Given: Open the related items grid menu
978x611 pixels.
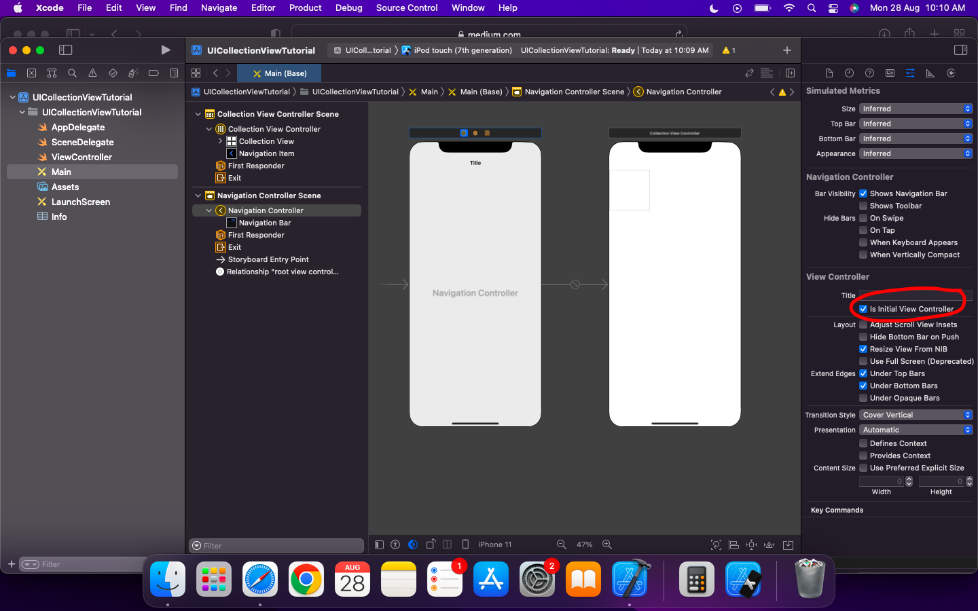Looking at the screenshot, I should pyautogui.click(x=196, y=73).
